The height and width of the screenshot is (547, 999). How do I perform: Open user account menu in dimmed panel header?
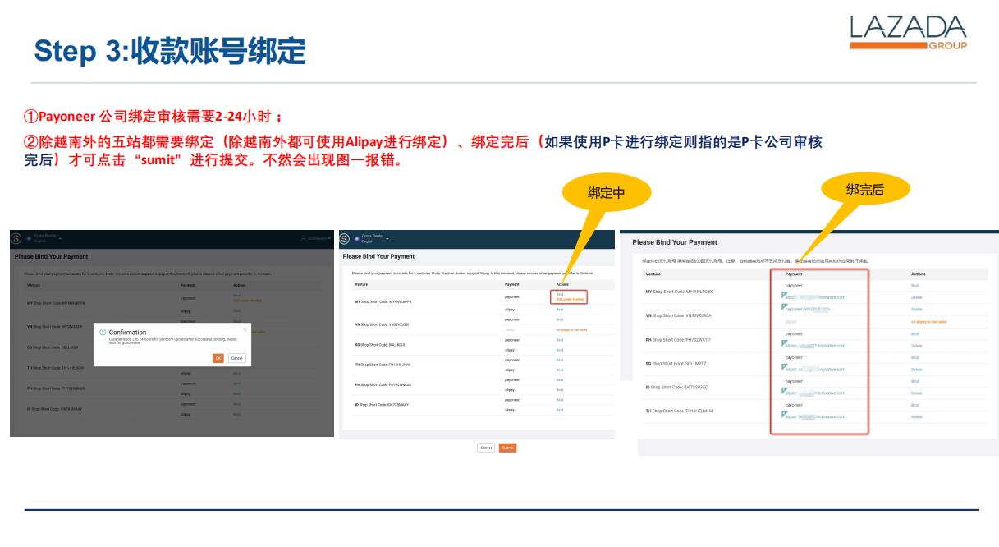pyautogui.click(x=315, y=238)
